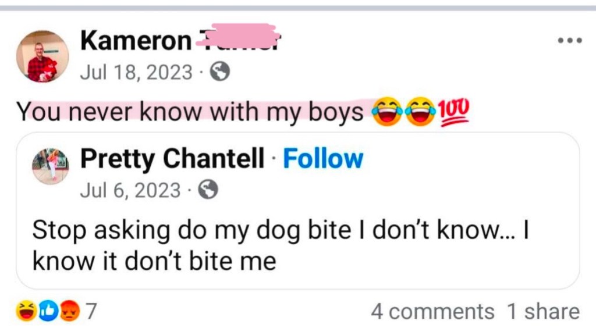Screen dimensions: 596x328
Task: Click the Haha reaction icon
Action: click(x=26, y=312)
